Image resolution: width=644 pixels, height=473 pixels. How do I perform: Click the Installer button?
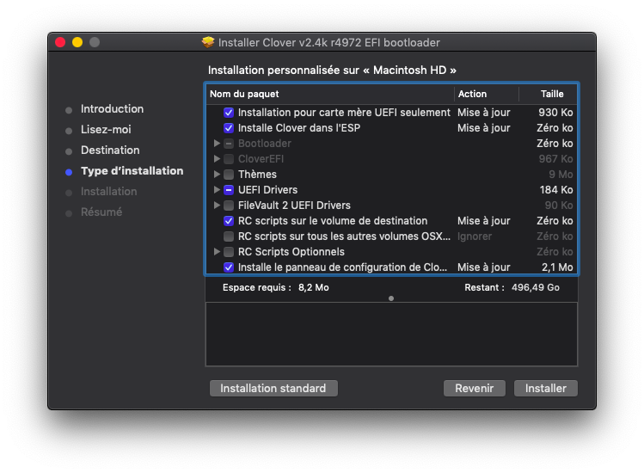(546, 389)
